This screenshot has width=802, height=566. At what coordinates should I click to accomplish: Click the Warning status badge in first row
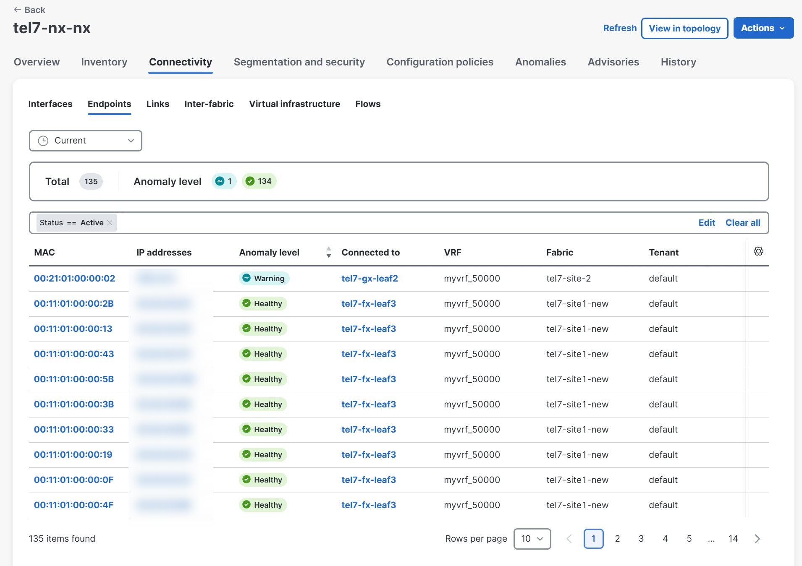[264, 279]
